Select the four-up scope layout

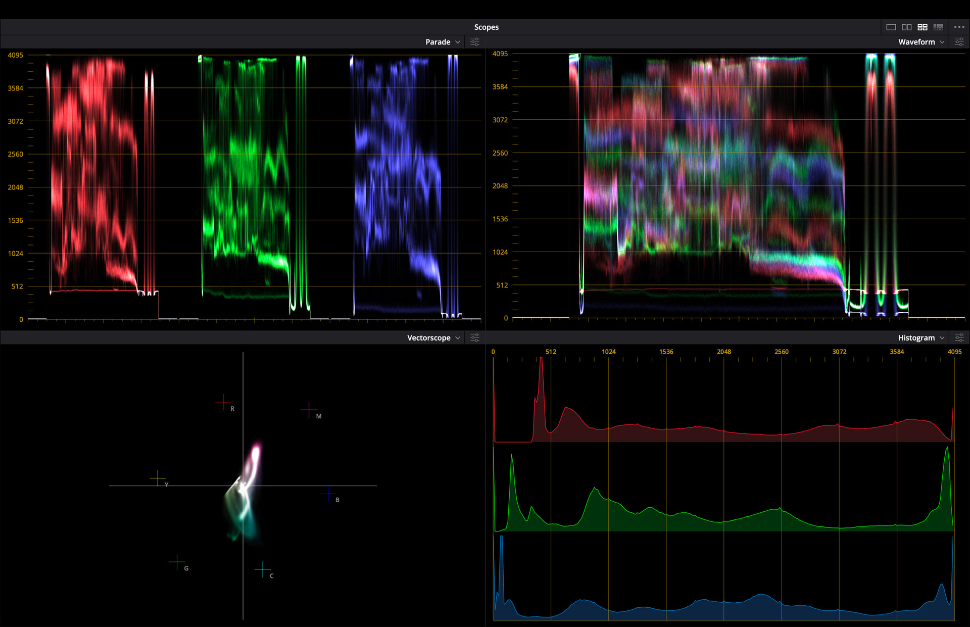tap(923, 27)
